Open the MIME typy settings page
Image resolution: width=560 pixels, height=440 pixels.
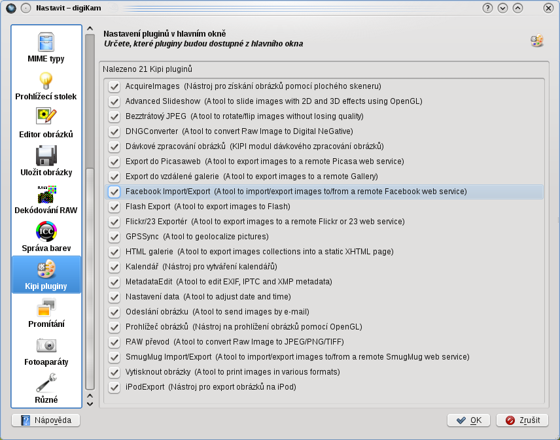[46, 48]
